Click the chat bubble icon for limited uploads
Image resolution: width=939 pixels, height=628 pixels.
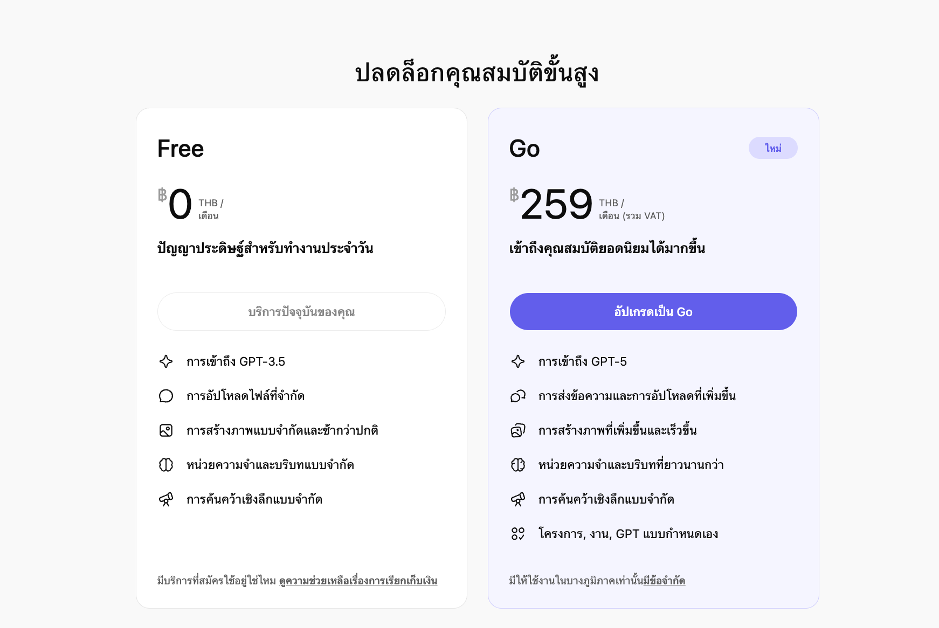(166, 396)
